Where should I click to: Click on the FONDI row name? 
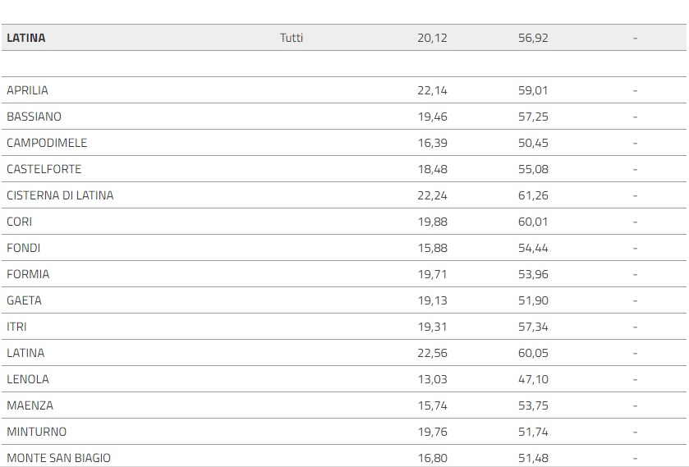pyautogui.click(x=23, y=248)
